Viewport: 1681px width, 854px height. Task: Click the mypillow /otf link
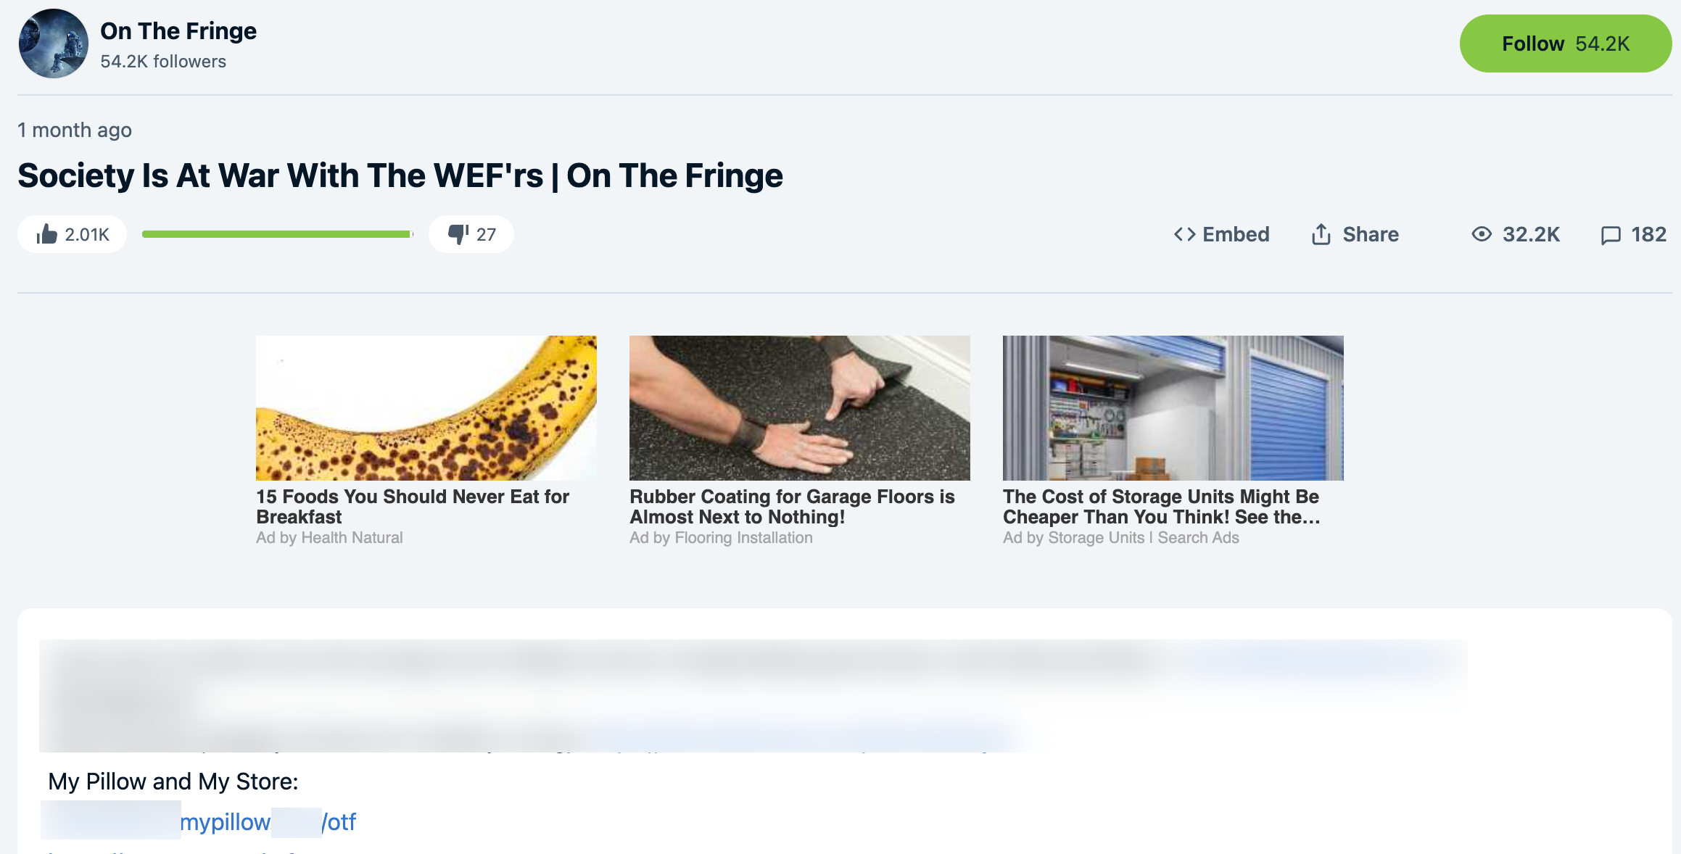(x=268, y=821)
